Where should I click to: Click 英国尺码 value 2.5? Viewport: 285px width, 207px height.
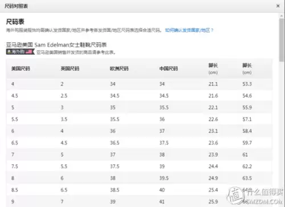(64, 96)
